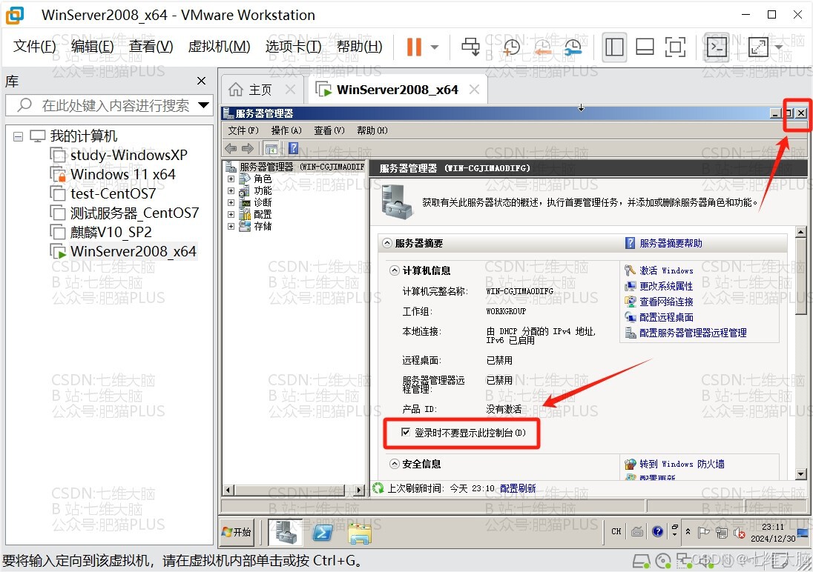Image resolution: width=813 pixels, height=572 pixels.
Task: Take a snapshot of the virtual machine
Action: click(x=511, y=47)
